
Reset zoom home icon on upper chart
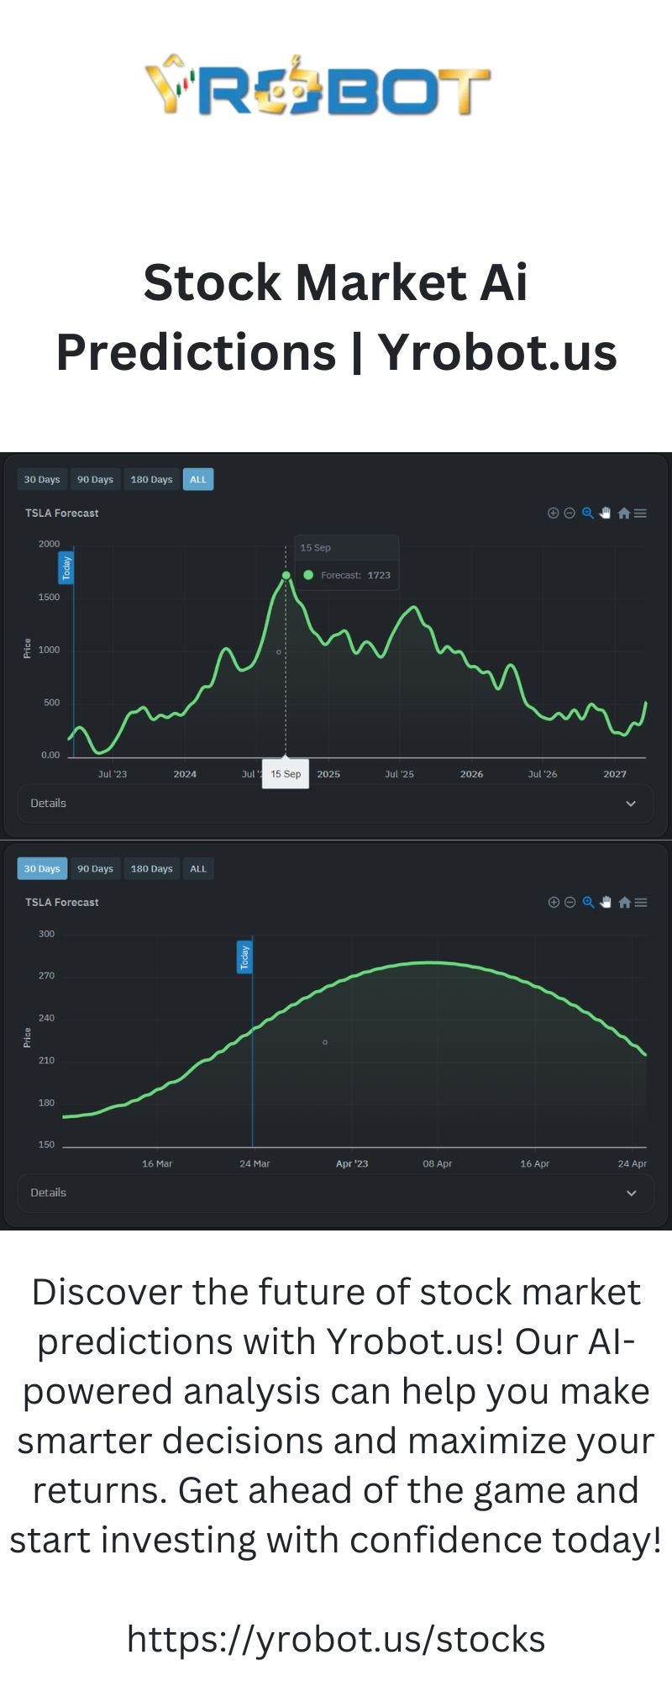[x=623, y=513]
